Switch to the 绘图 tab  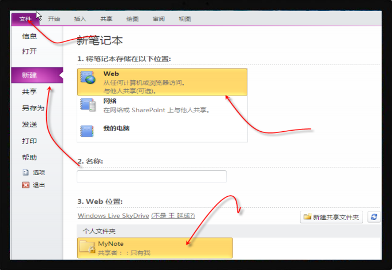point(133,19)
